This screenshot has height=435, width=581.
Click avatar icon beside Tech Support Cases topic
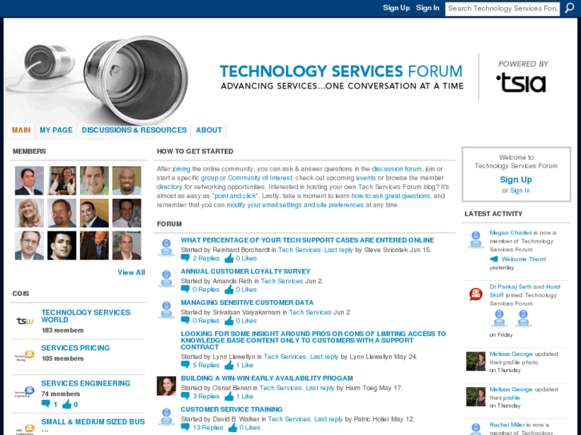tap(166, 247)
